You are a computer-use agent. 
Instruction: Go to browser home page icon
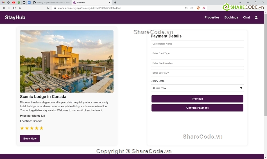20,8
